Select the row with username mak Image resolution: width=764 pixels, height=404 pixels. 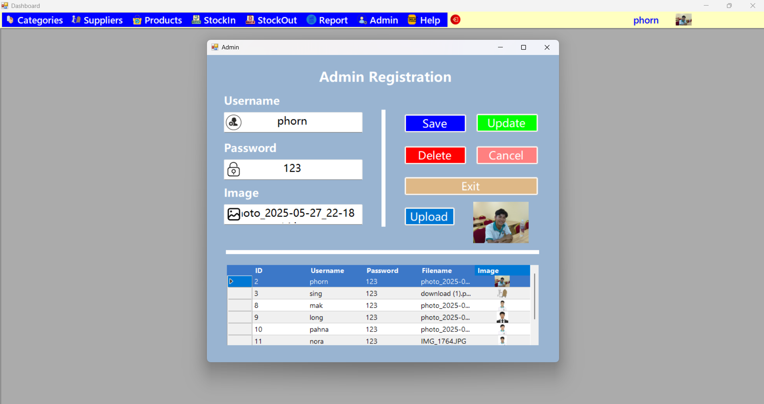coord(379,305)
